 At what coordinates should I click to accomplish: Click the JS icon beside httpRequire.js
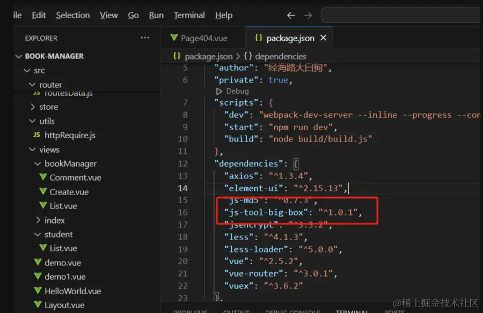36,135
